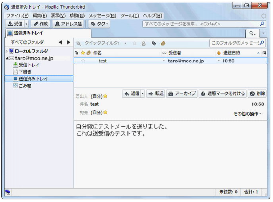The width and height of the screenshot is (273, 202).
Task: Click the online status icon in status bar
Action: (8, 192)
